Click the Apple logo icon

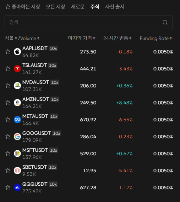[x=17, y=52]
